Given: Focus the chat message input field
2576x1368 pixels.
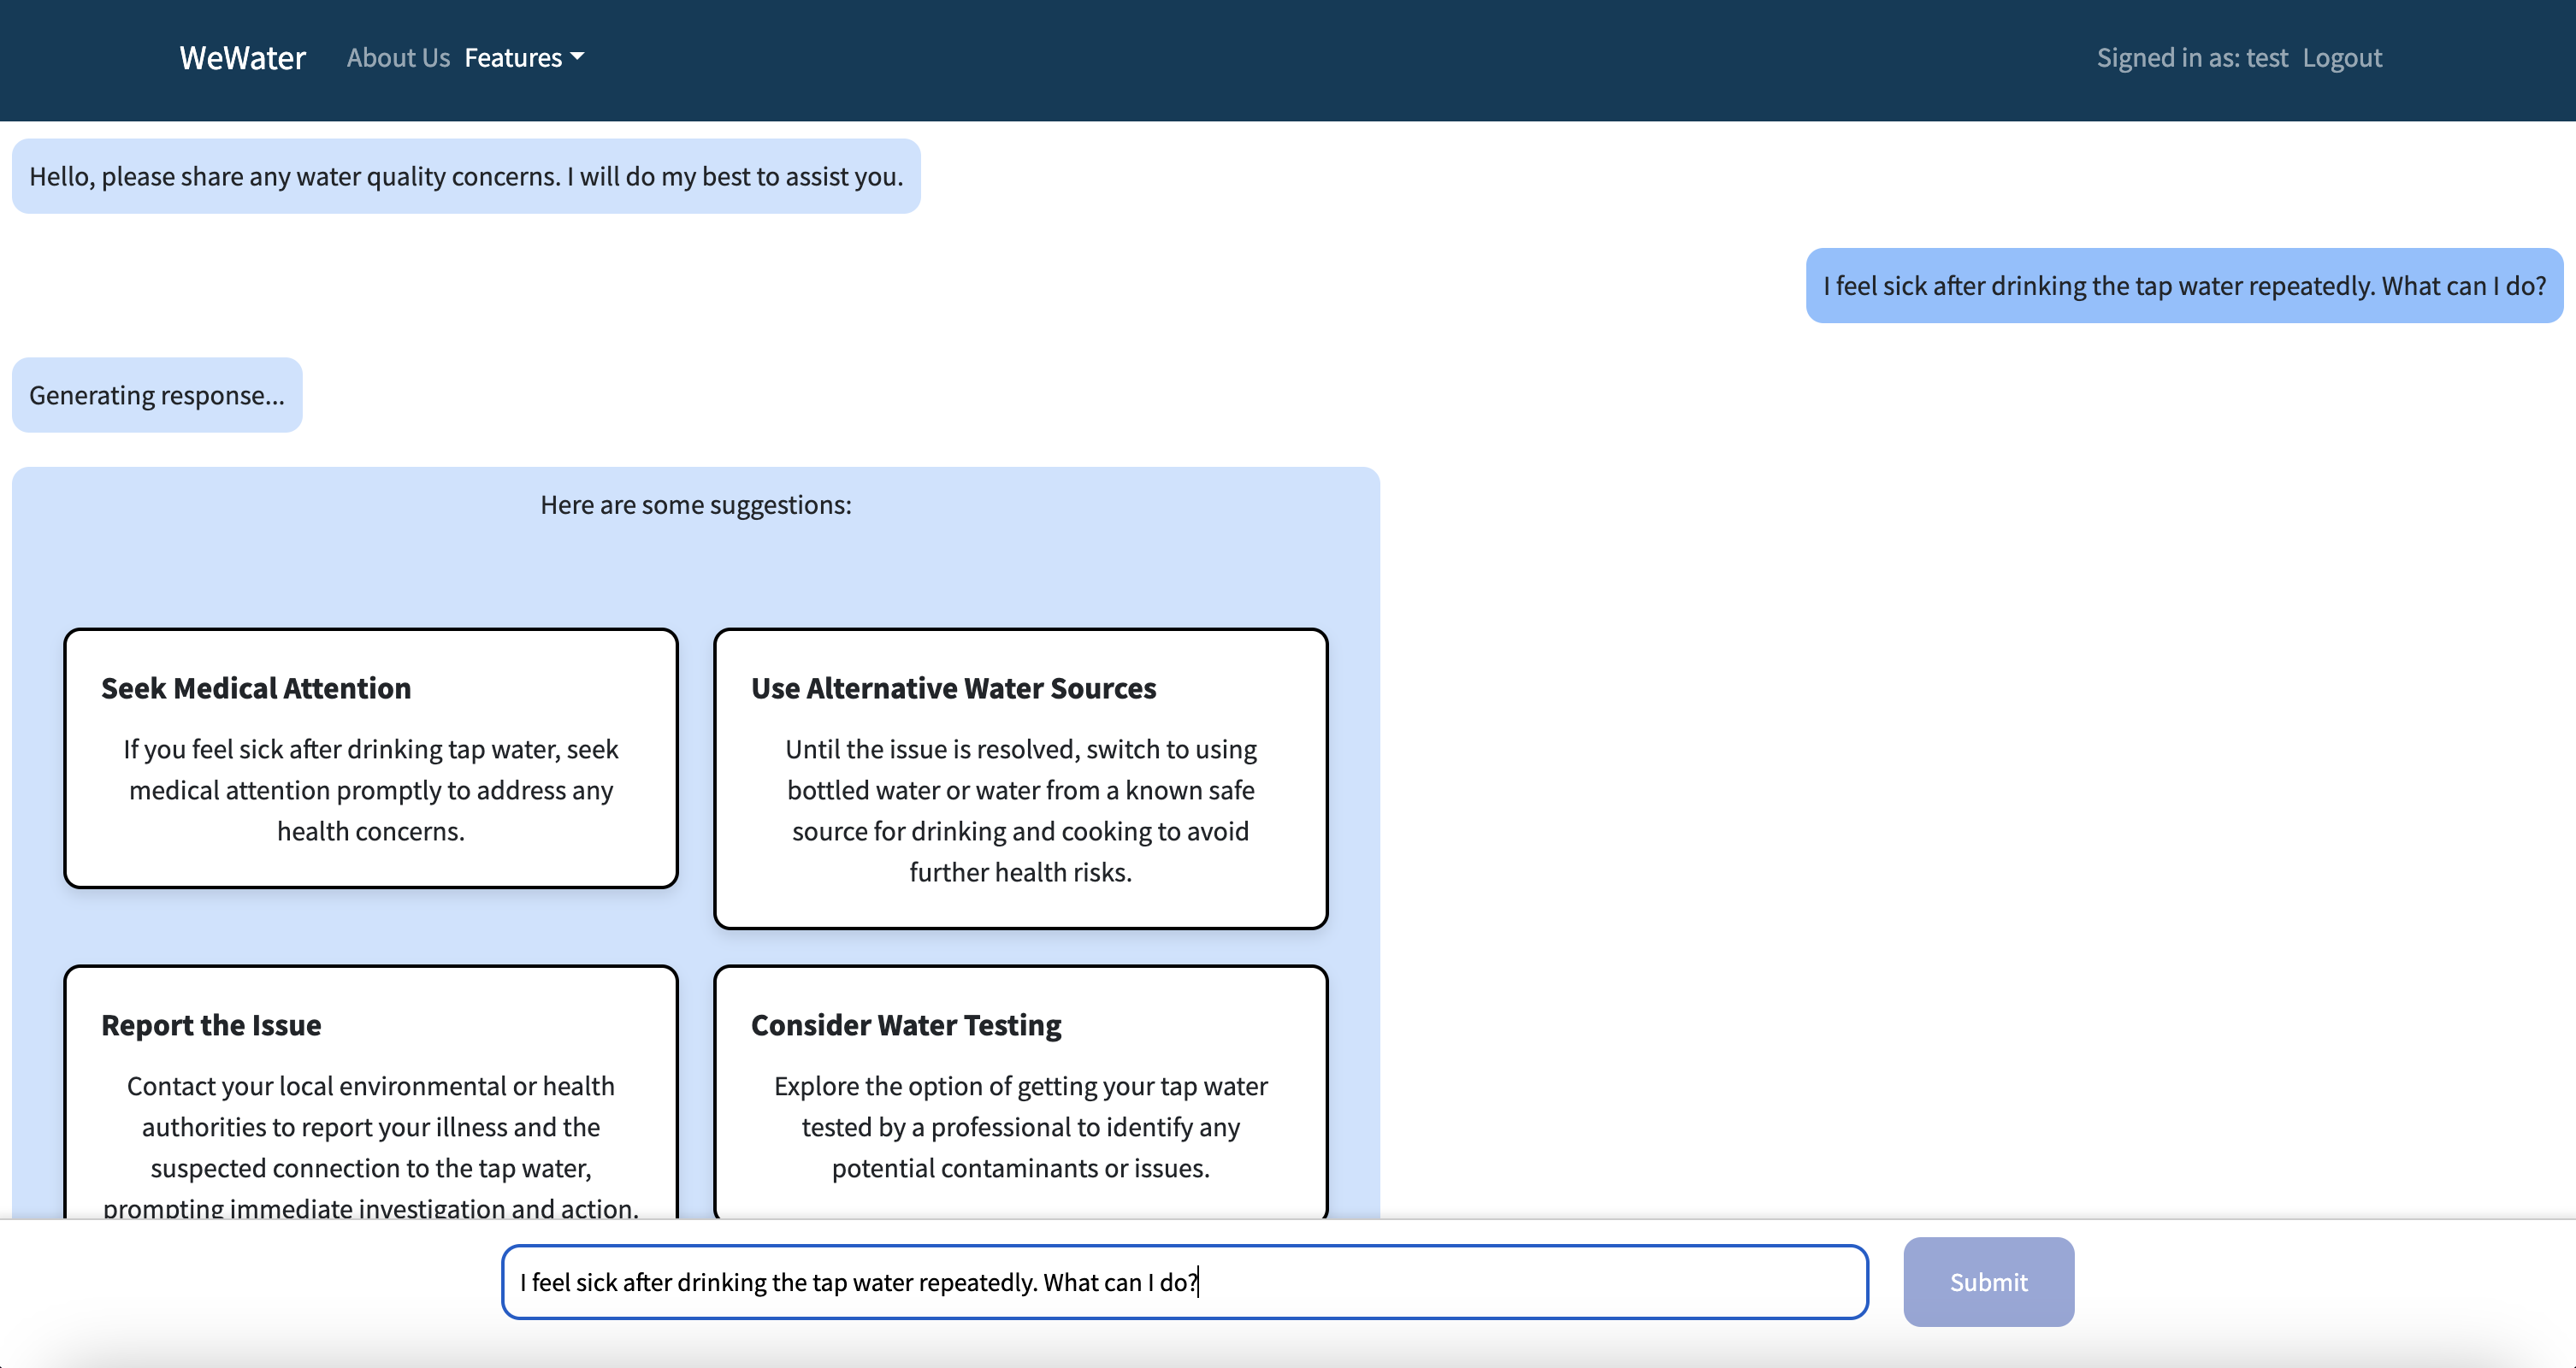Looking at the screenshot, I should click(x=1184, y=1281).
